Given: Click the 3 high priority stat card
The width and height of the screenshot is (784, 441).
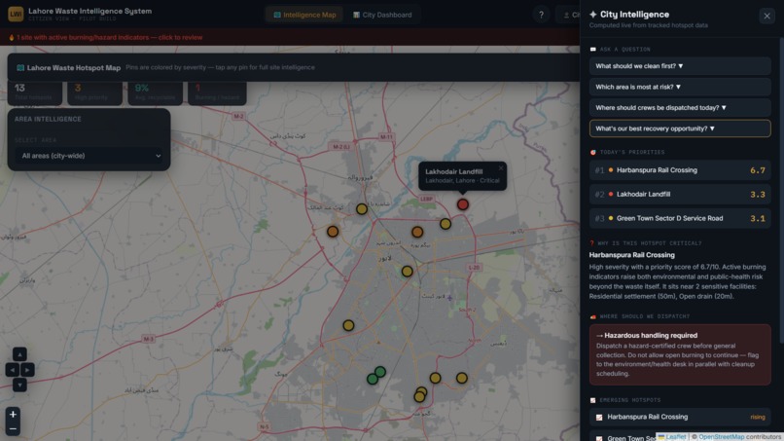Looking at the screenshot, I should coord(94,92).
